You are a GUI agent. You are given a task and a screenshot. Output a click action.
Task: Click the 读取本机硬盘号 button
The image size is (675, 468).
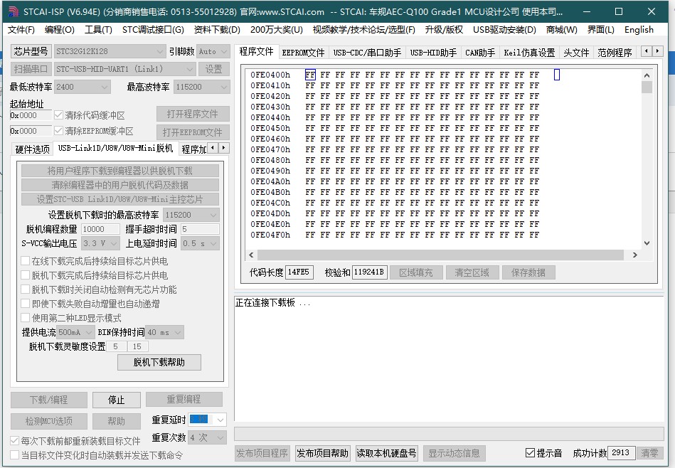(x=386, y=453)
